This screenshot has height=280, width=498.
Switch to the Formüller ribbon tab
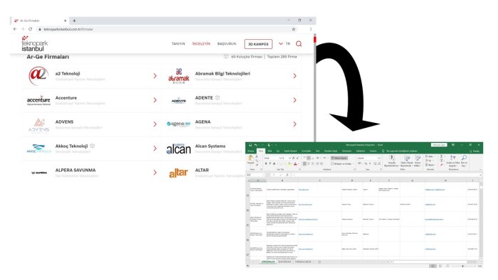coord(306,151)
